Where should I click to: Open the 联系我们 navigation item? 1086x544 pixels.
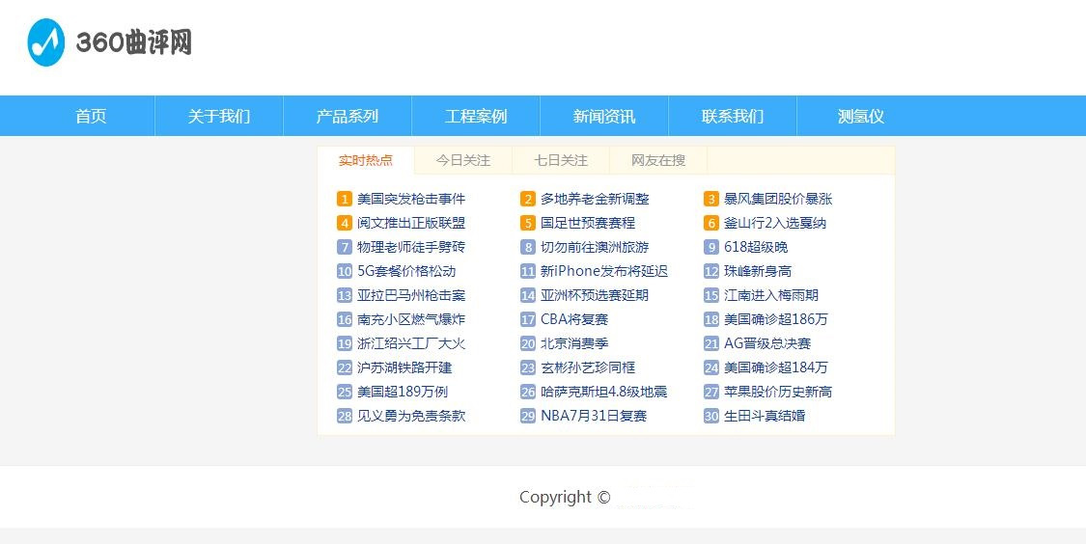point(733,117)
